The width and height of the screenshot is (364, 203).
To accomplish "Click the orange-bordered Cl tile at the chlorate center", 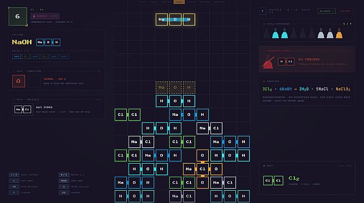I will (x=203, y=169).
